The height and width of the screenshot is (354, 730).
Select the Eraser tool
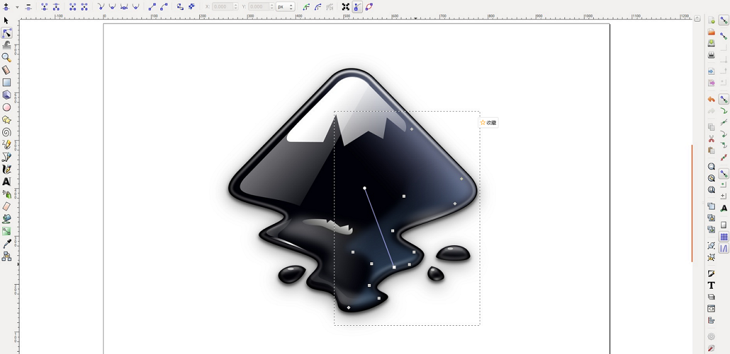coord(6,206)
